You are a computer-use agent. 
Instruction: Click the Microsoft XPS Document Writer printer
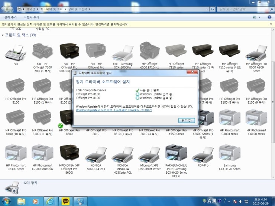pos(149,154)
